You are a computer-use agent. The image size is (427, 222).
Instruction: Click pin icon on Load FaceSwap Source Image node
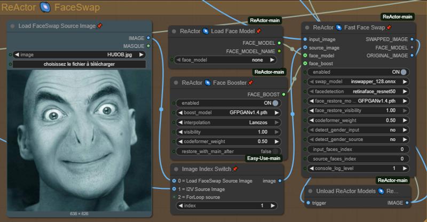[x=100, y=26]
